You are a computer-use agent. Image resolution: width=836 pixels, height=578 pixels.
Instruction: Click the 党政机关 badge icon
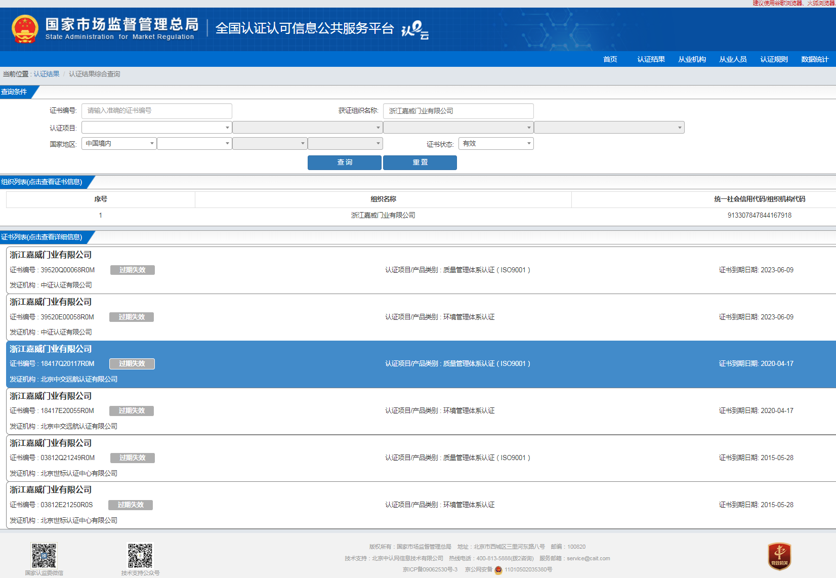779,556
